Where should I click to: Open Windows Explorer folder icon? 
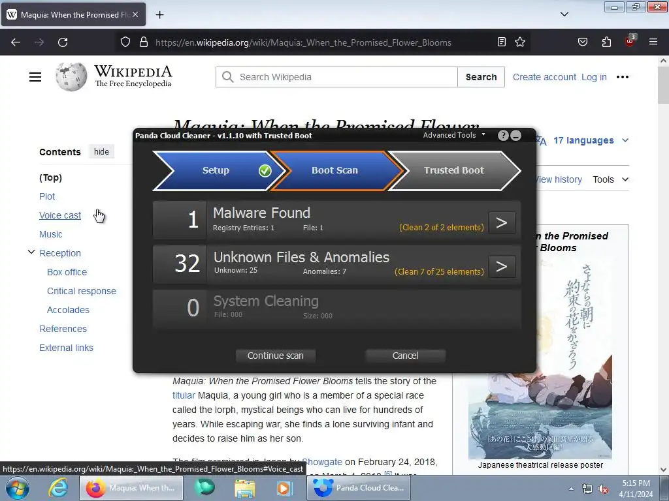pos(245,488)
